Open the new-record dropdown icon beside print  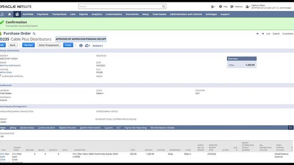87,45
